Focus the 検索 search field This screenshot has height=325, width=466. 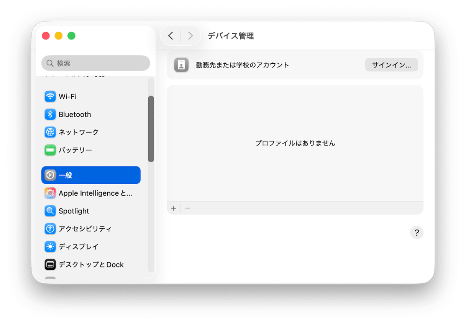pos(96,63)
